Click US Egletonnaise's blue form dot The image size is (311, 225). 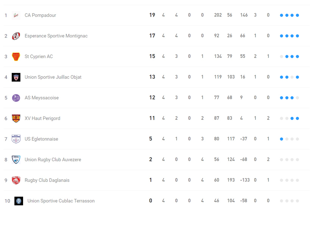tap(281, 139)
